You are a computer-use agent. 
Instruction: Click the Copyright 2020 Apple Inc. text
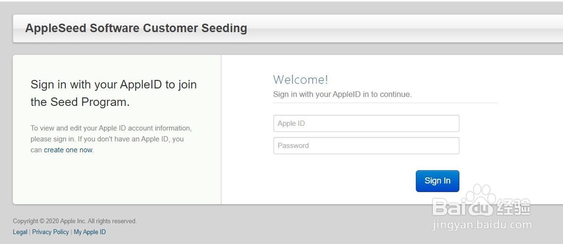click(75, 221)
